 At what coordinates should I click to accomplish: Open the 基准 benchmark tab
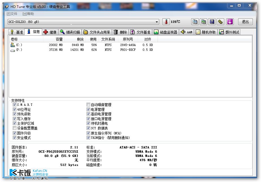[17, 32]
